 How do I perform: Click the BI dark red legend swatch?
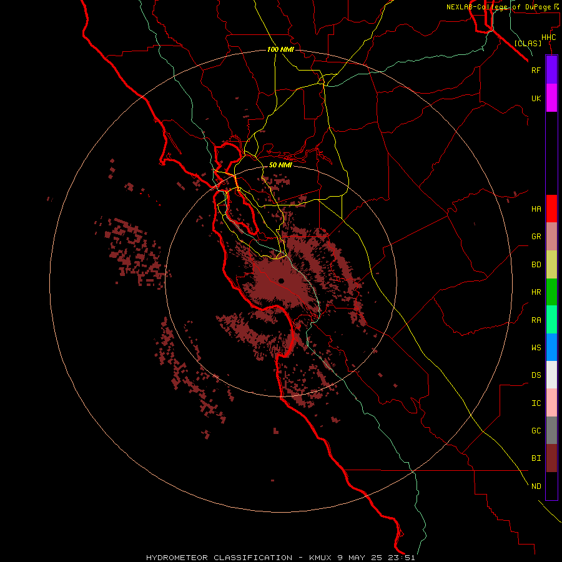pyautogui.click(x=551, y=458)
